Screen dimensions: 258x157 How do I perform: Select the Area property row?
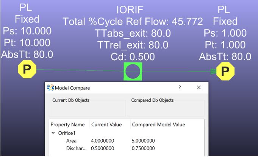[x=71, y=141]
